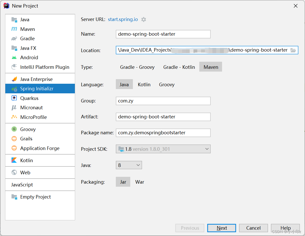The width and height of the screenshot is (305, 236).
Task: Click the Gradle elephant icon
Action: [14, 38]
